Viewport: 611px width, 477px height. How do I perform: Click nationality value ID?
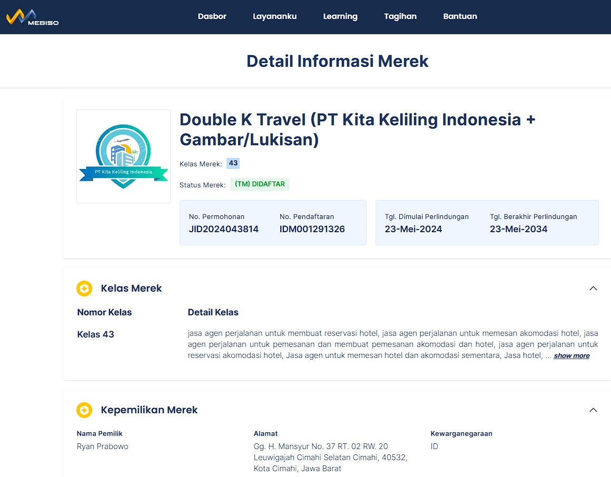pyautogui.click(x=435, y=446)
